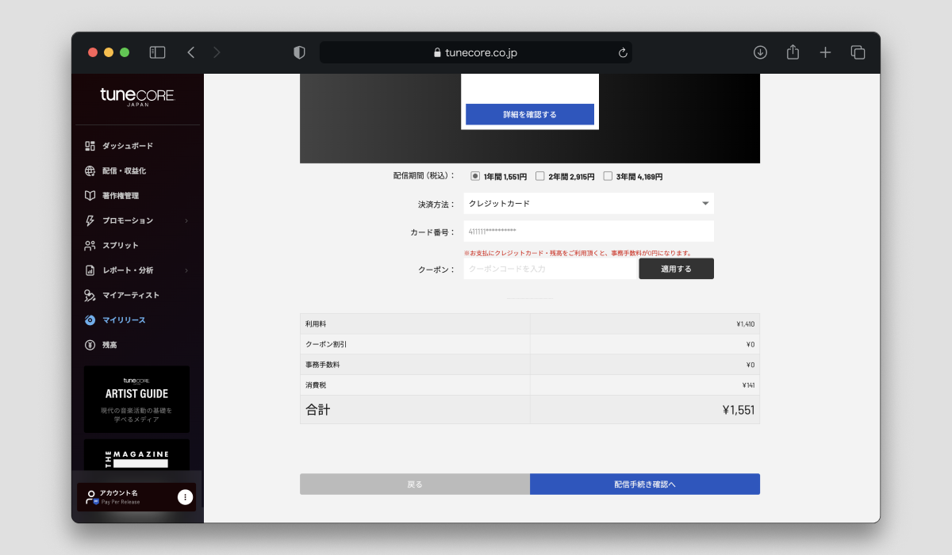952x555 pixels.
Task: Open the ARTIST GUIDE banner
Action: pyautogui.click(x=136, y=399)
